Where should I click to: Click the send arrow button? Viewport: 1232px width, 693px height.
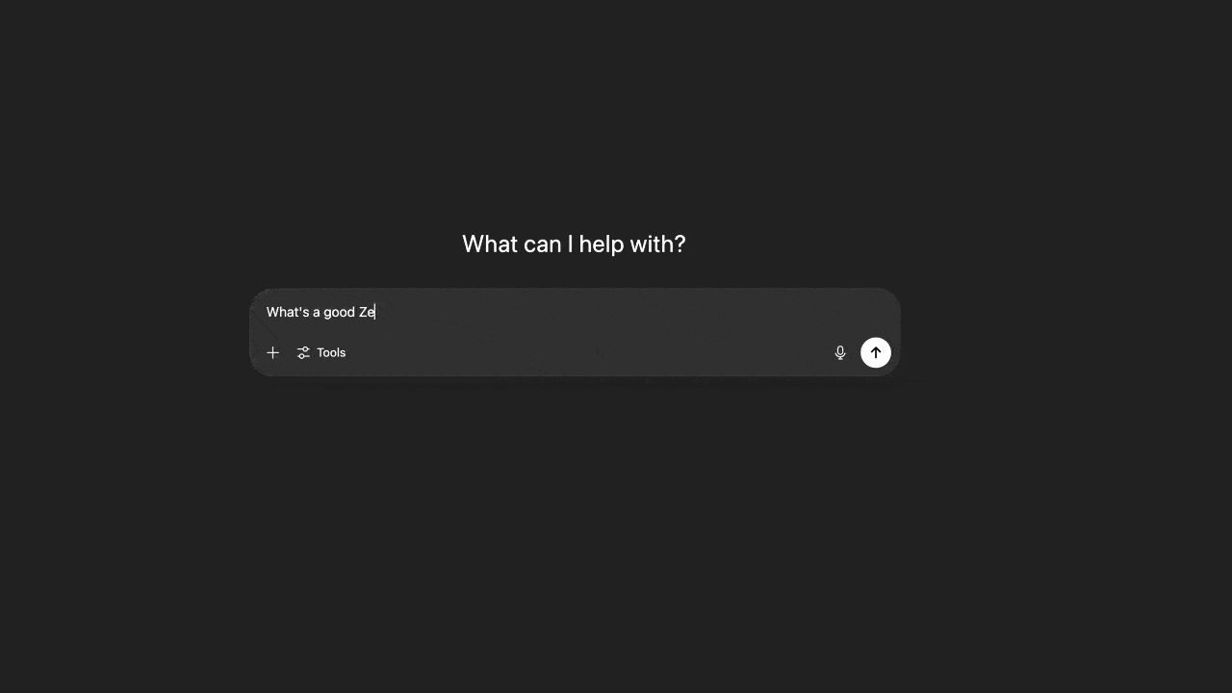tap(876, 352)
